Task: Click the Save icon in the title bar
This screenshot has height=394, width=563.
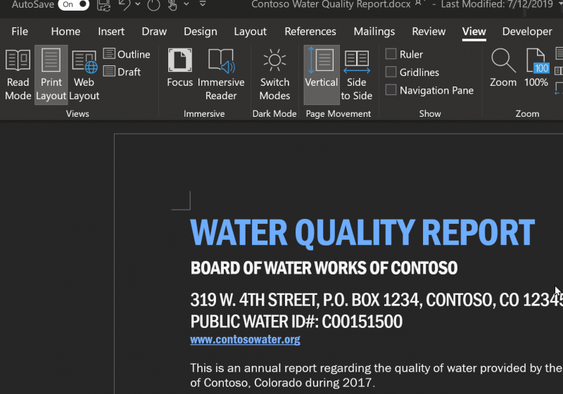Action: 103,5
